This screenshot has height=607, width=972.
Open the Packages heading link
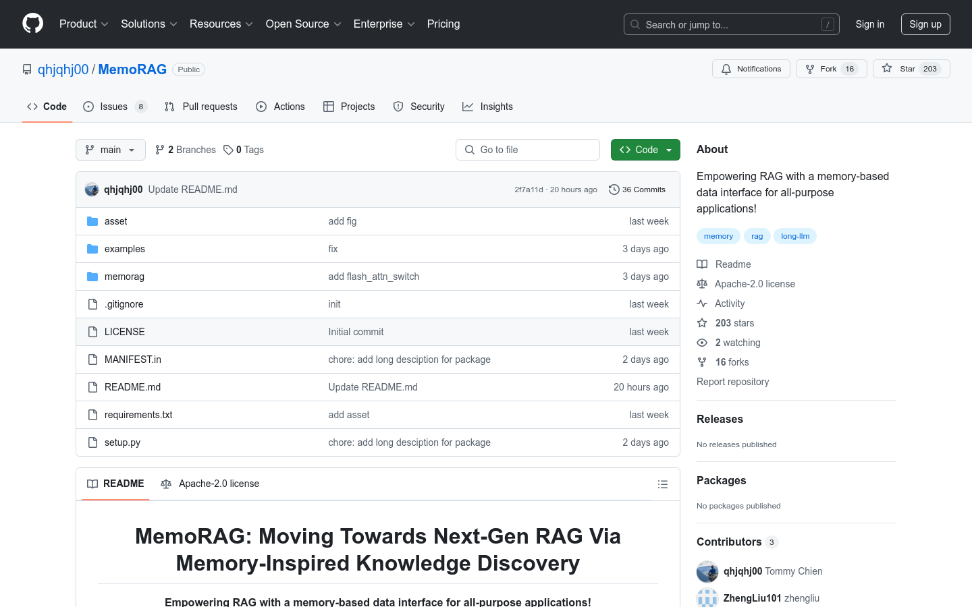click(x=722, y=480)
